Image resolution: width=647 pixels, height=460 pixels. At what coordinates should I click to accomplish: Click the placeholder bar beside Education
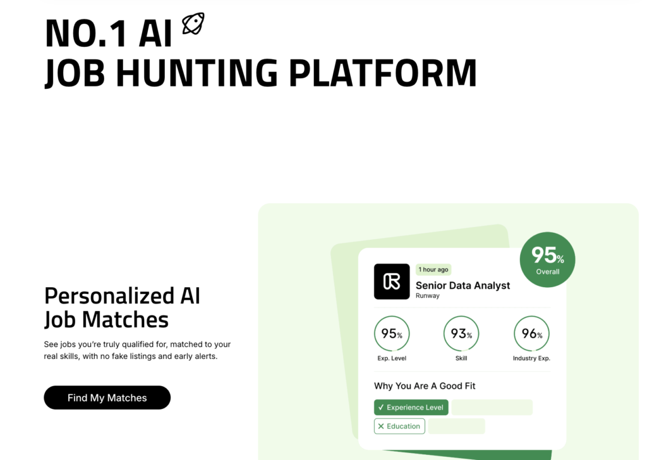click(x=457, y=427)
